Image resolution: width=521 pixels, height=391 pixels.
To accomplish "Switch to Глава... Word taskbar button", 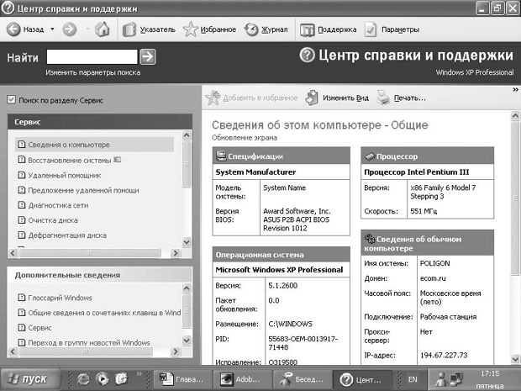I will pyautogui.click(x=181, y=379).
